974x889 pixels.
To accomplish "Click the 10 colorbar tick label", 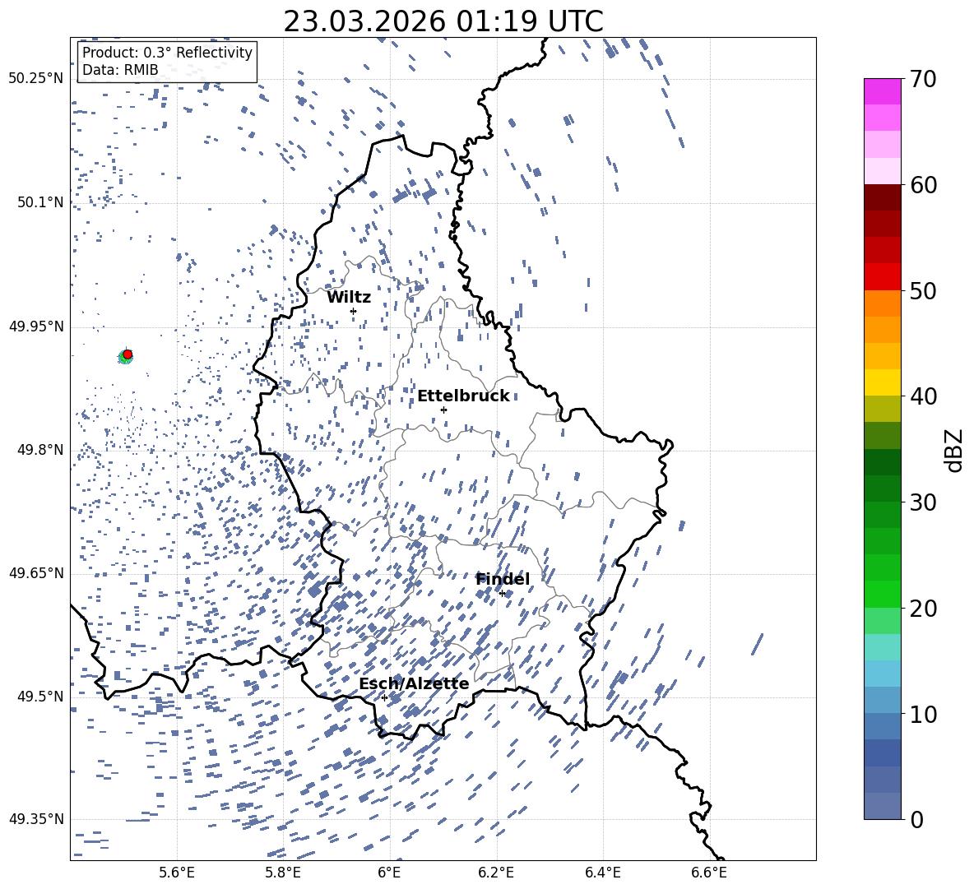I will point(923,714).
